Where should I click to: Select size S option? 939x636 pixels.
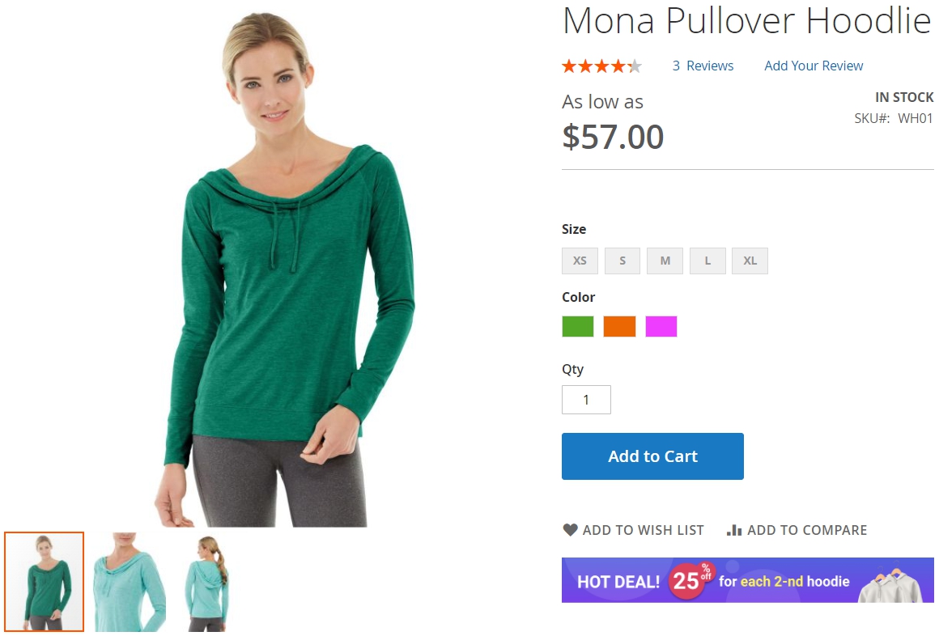coord(622,261)
